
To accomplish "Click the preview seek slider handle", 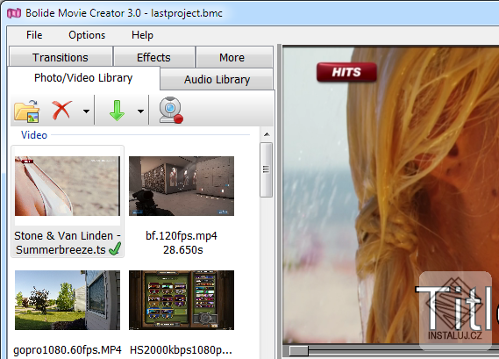I will 298,351.
